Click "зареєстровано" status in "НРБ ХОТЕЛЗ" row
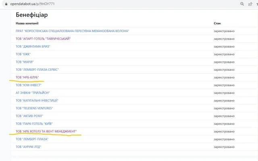Screen dimensions: 258x161 click(224, 132)
